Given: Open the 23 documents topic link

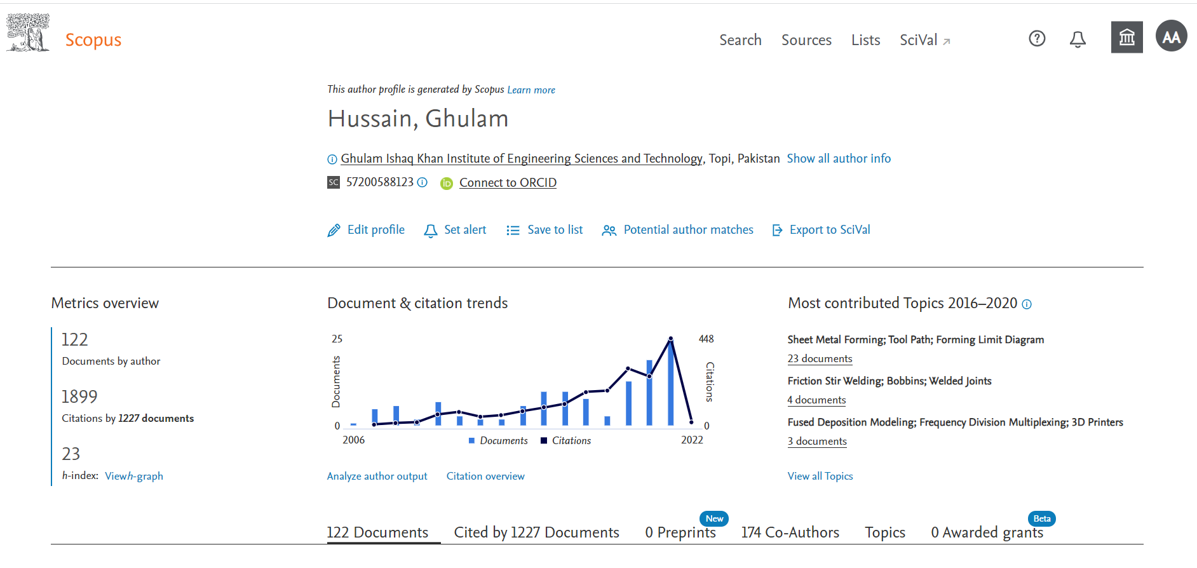Looking at the screenshot, I should [x=820, y=359].
